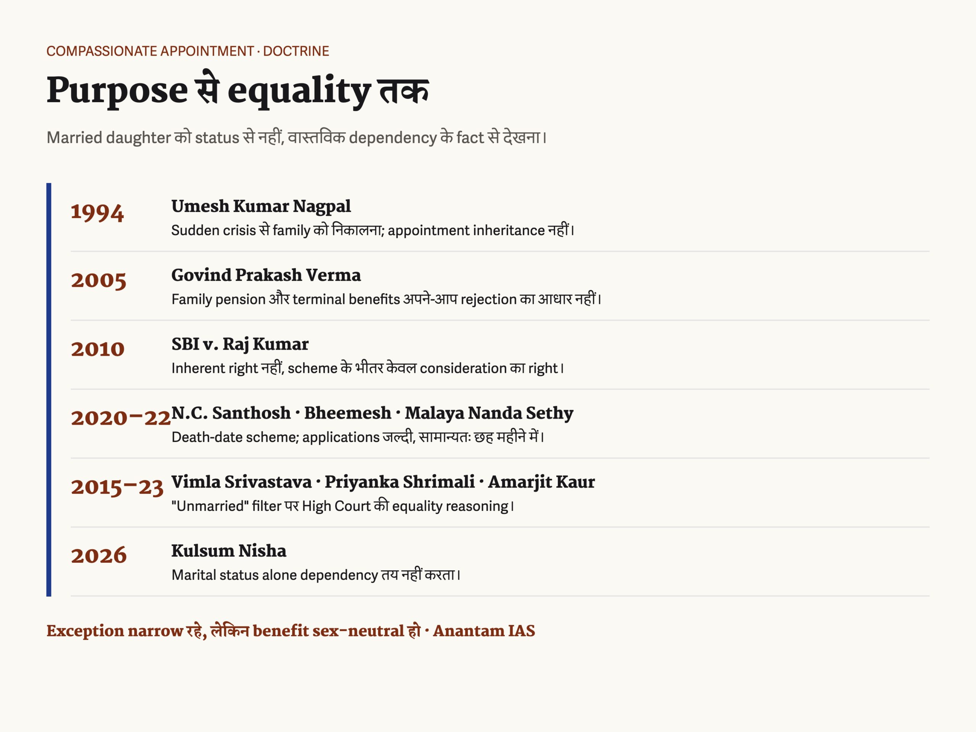
Task: Click the main title Purpose से equality तक
Action: tap(238, 90)
